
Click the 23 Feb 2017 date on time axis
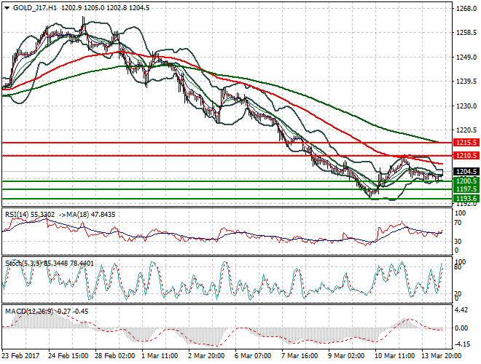pos(22,356)
